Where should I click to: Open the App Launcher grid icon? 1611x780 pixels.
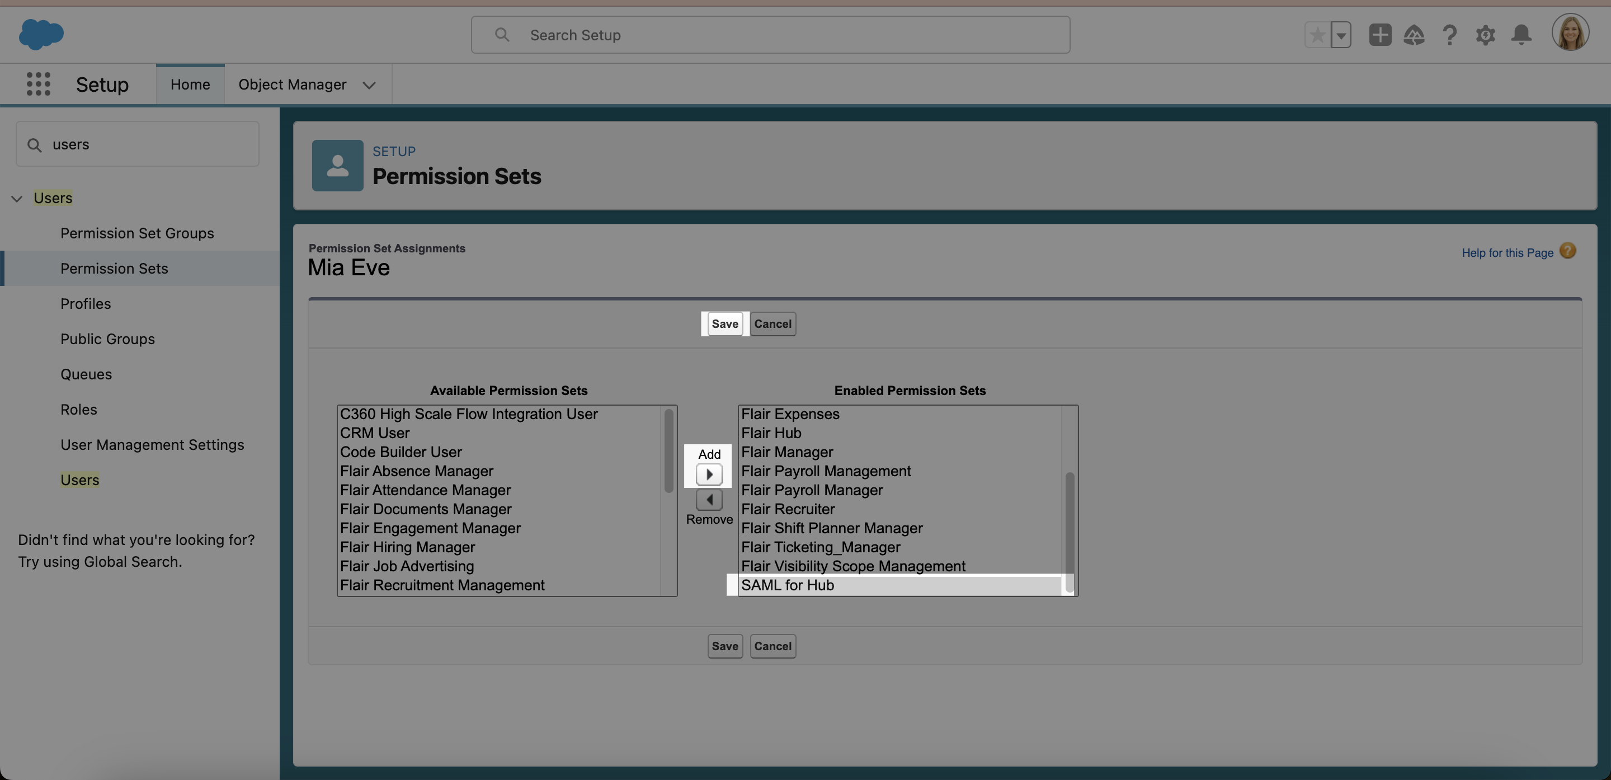[38, 84]
